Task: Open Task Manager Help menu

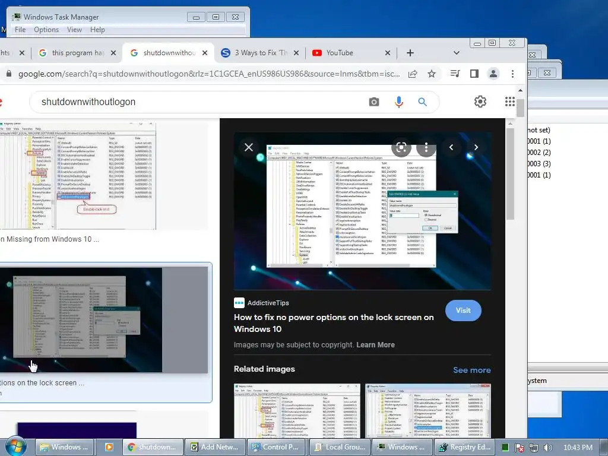Action: pos(97,30)
